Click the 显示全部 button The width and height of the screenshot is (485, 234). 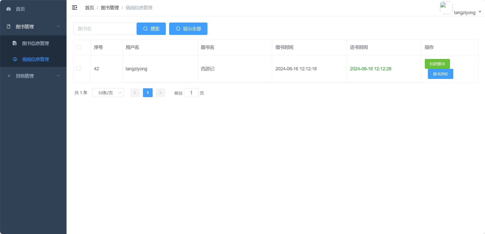pos(188,29)
